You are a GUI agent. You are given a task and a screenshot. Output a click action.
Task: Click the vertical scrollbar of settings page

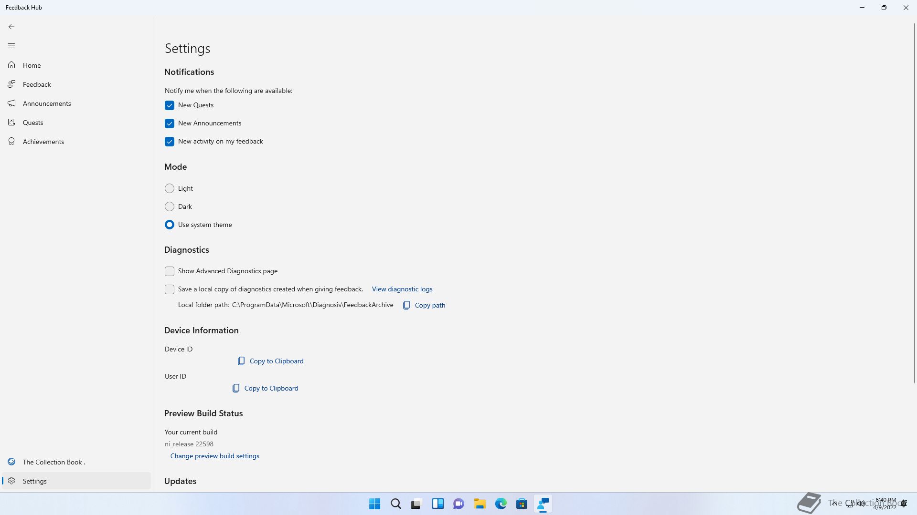(x=915, y=203)
